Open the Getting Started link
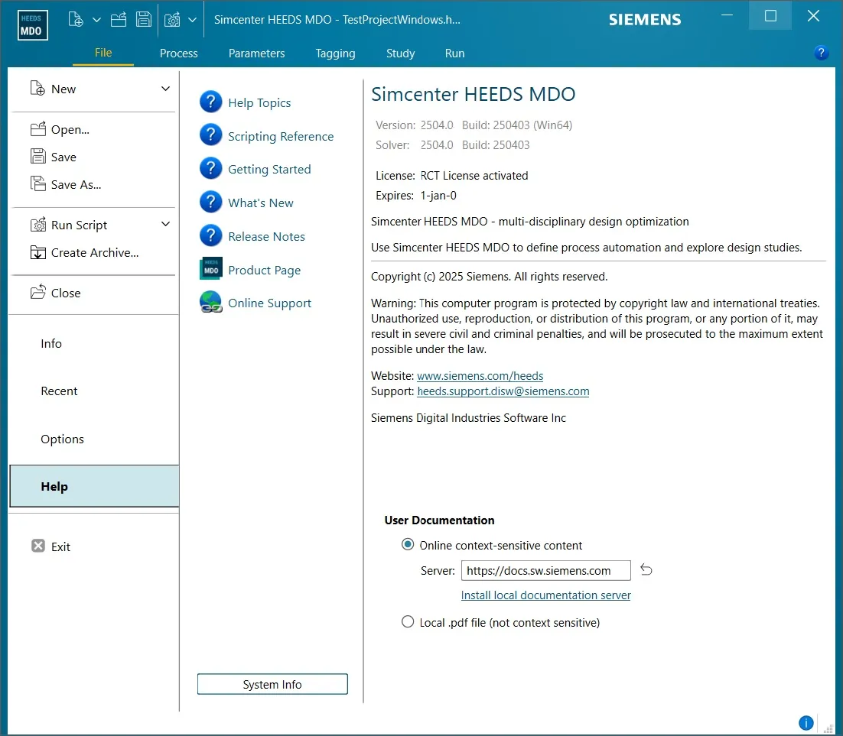 (x=269, y=169)
